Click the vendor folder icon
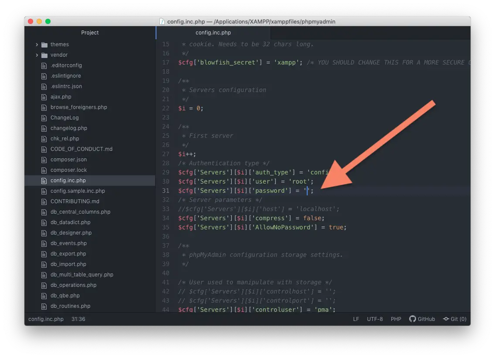 click(x=44, y=55)
